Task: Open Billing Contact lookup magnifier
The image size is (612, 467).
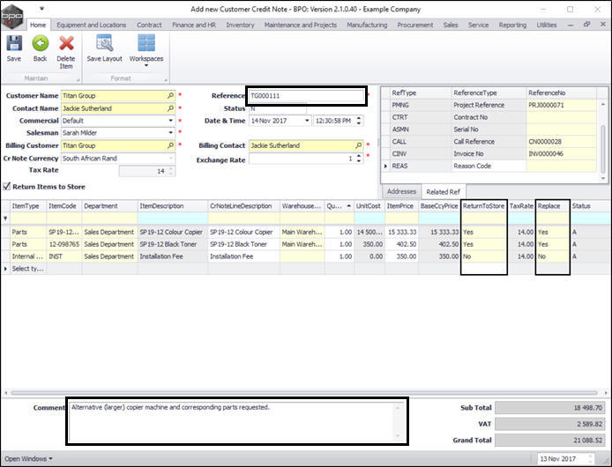Action: coord(358,145)
